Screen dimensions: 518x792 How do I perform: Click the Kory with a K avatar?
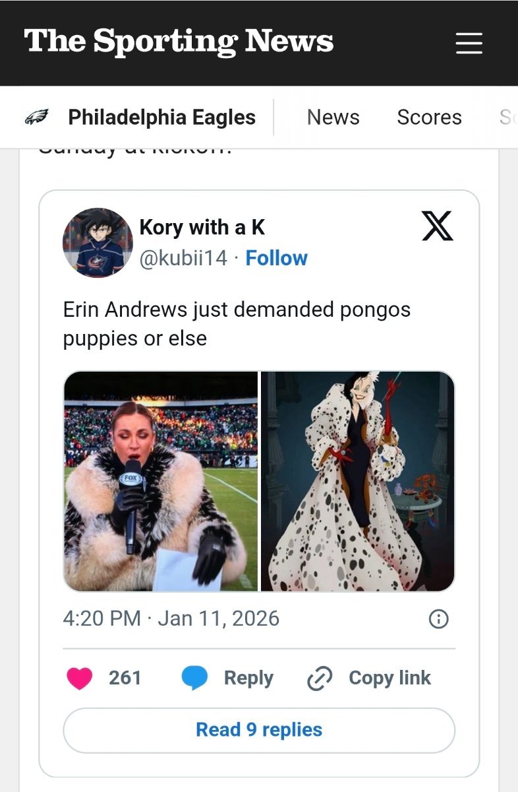coord(98,243)
